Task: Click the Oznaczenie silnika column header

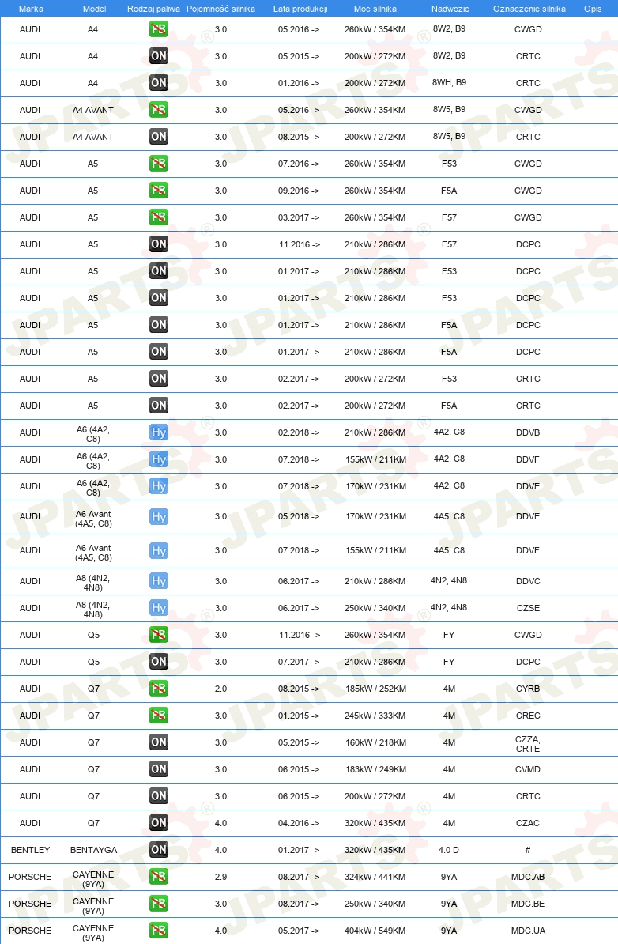Action: pyautogui.click(x=529, y=9)
